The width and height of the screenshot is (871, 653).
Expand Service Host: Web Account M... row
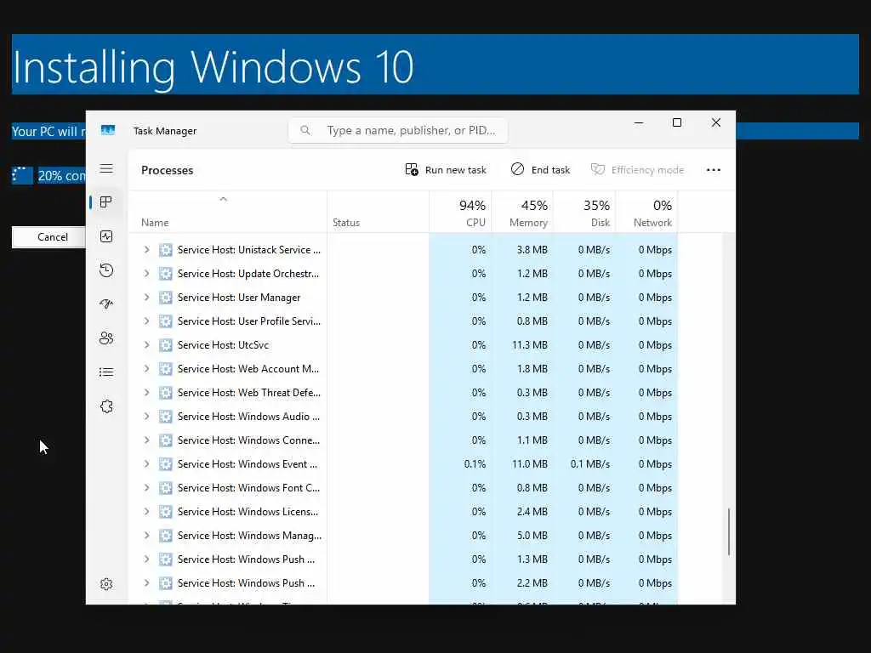pyautogui.click(x=146, y=369)
